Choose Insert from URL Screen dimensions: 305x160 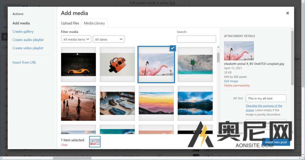(24, 62)
